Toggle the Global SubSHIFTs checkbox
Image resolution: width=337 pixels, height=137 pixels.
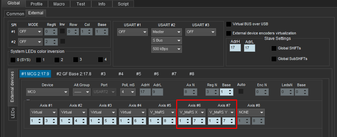pos(274,59)
